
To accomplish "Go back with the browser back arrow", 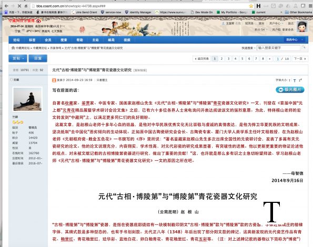I will [6, 6].
